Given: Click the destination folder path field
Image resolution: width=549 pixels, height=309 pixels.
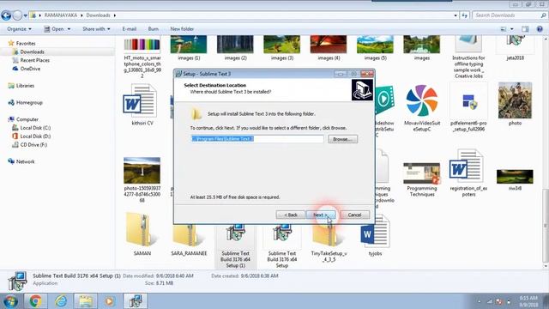Looking at the screenshot, I should 257,139.
